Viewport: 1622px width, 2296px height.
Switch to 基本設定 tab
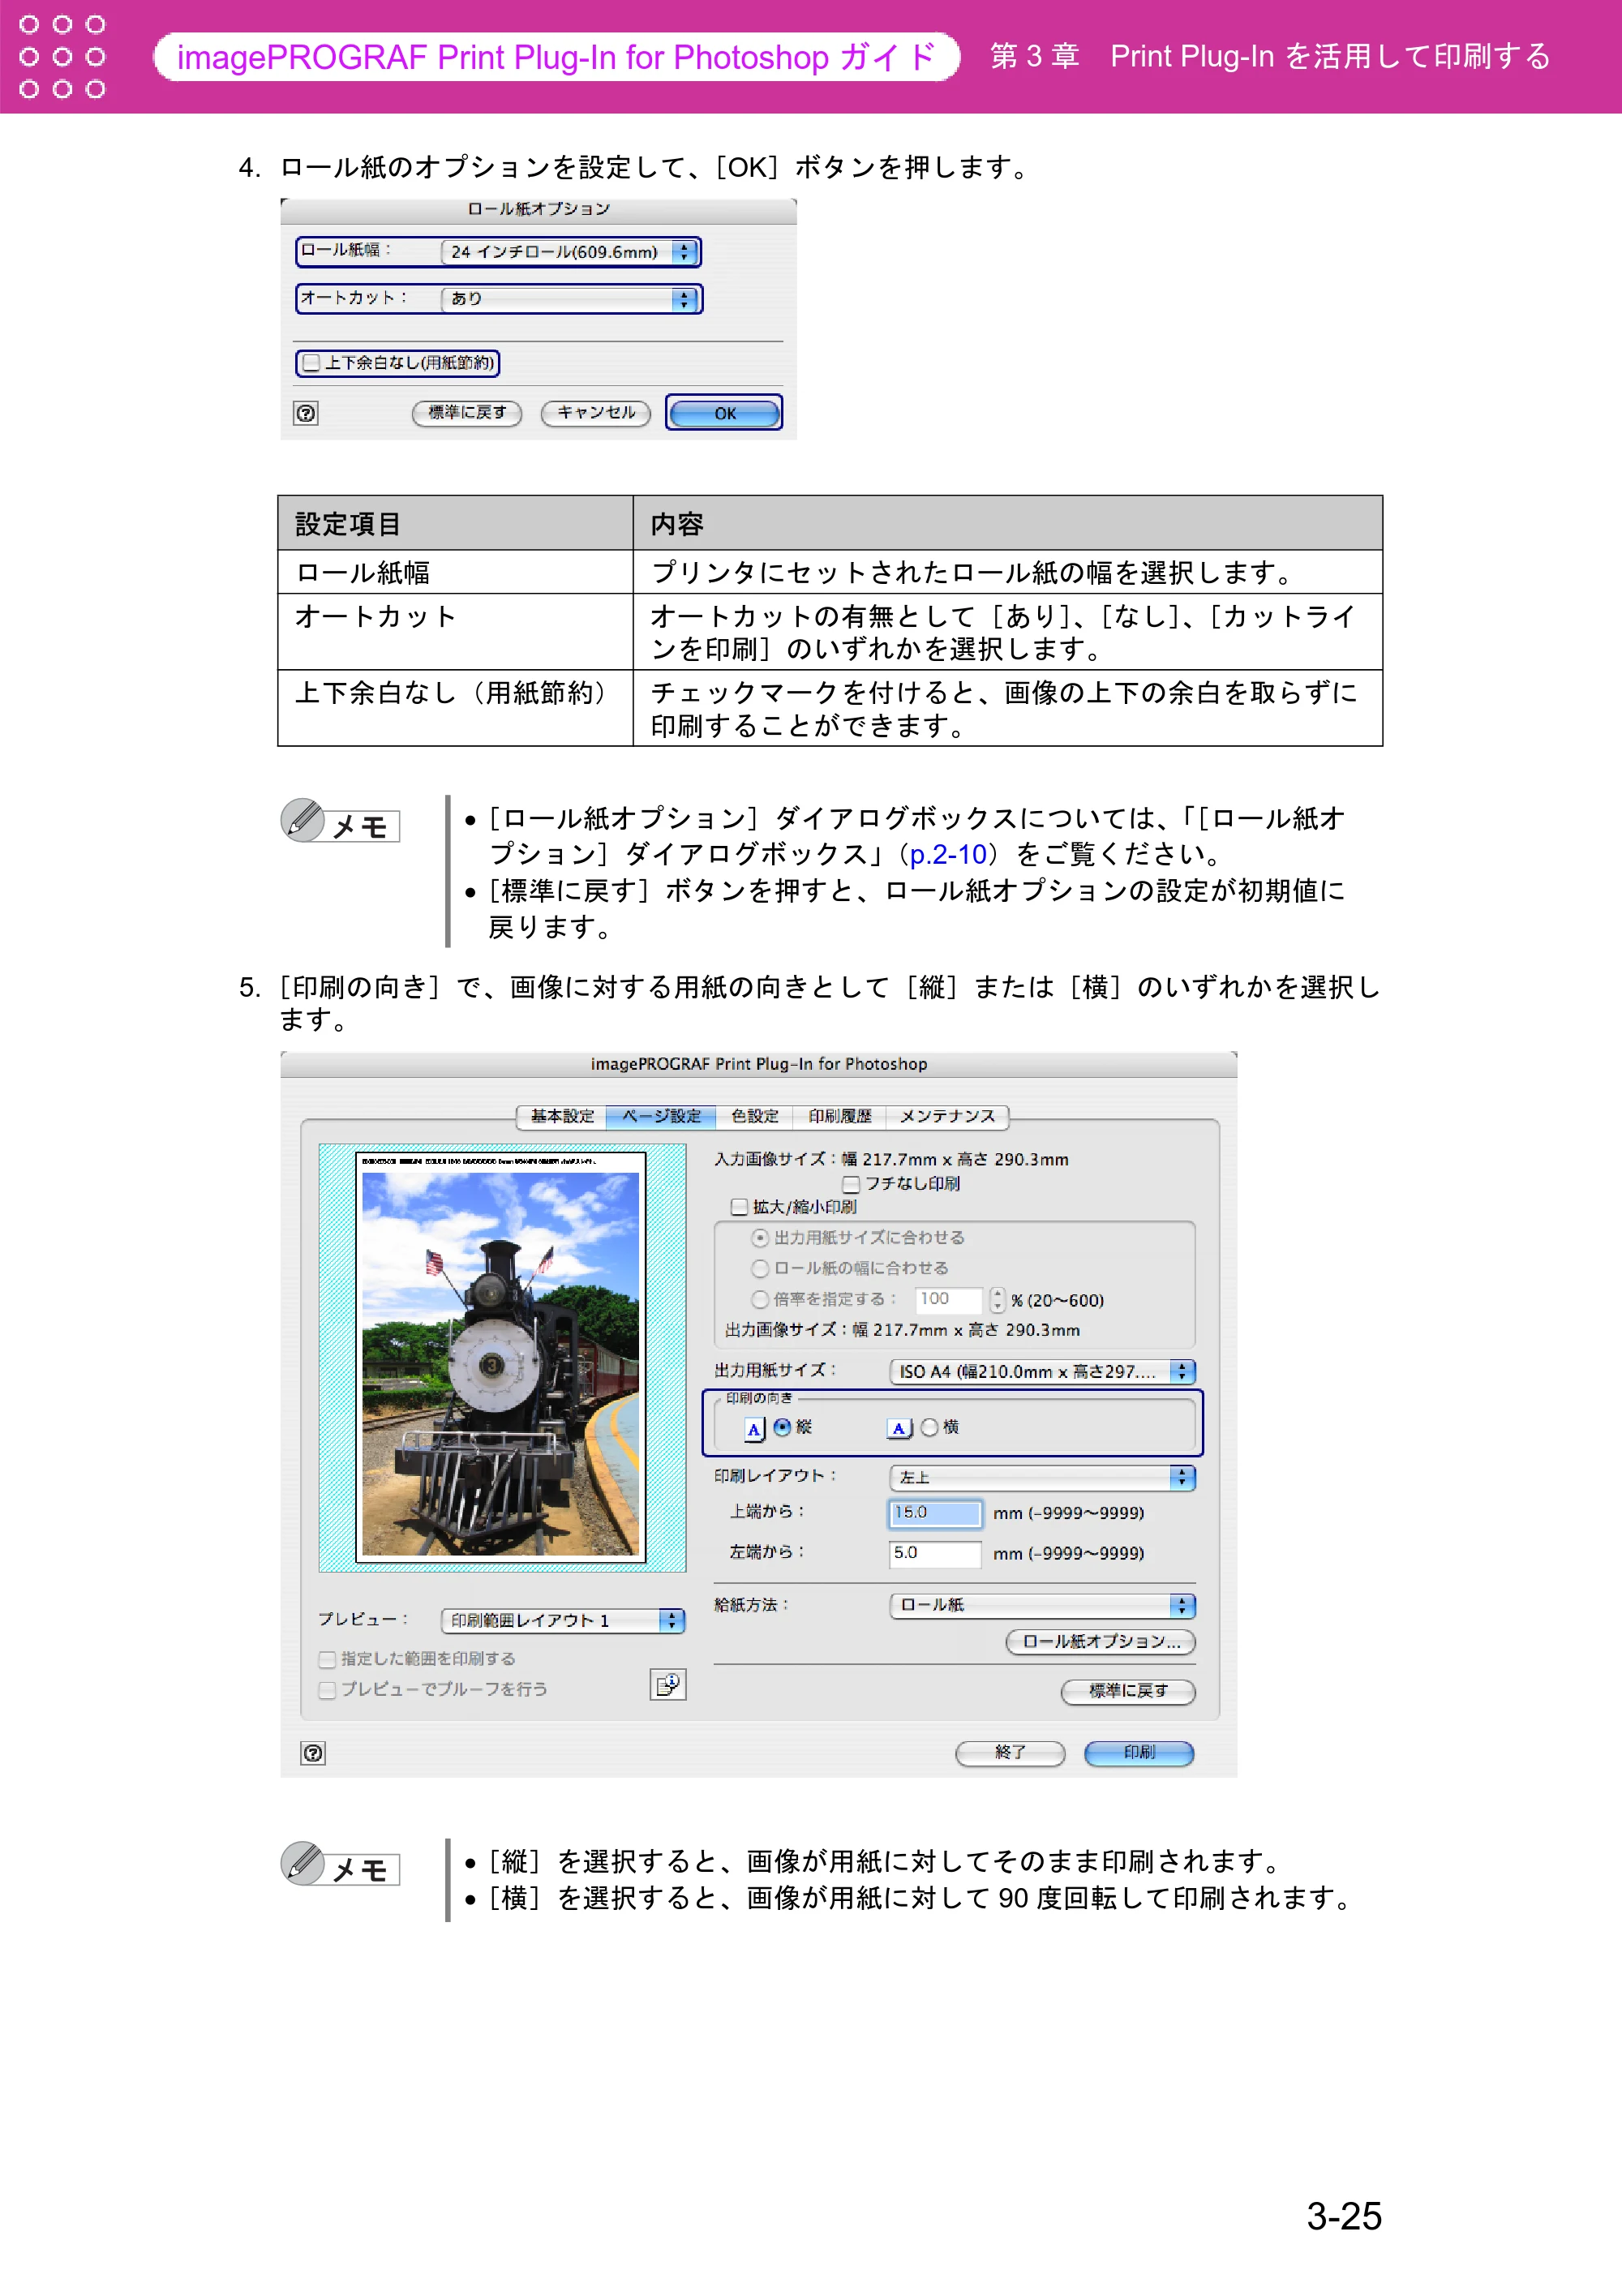[x=562, y=1116]
